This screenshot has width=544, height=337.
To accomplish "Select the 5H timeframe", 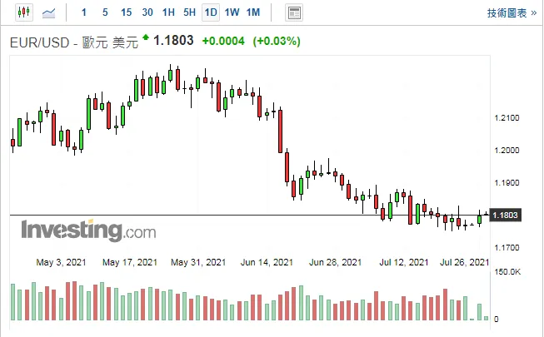I will pos(189,12).
